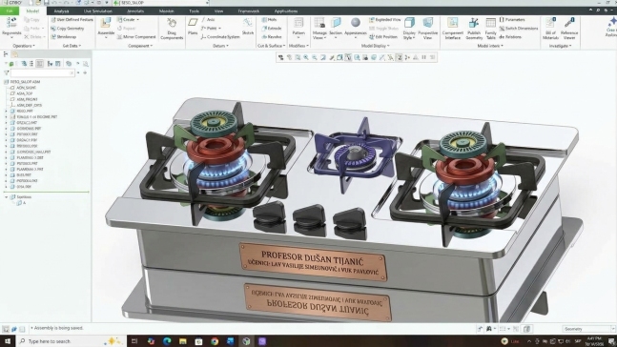Click Relations in Model Intent
617x347 pixels.
point(510,37)
